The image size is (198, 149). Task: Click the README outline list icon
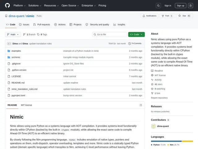pos(141,105)
